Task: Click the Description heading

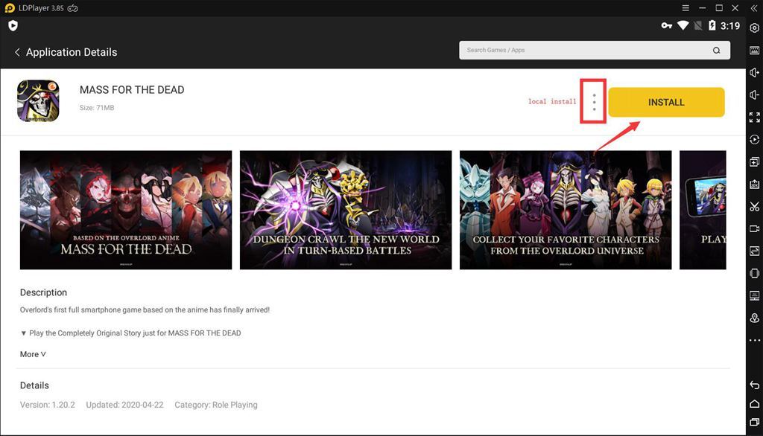Action: pos(43,292)
